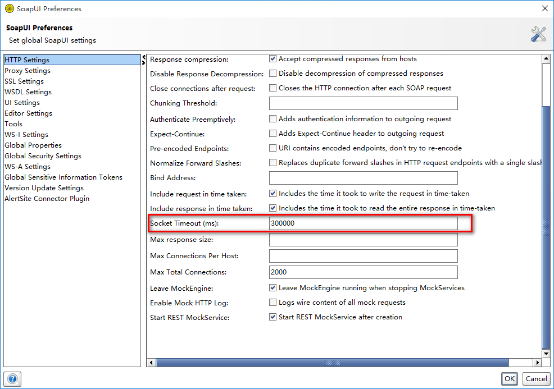Image resolution: width=554 pixels, height=389 pixels.
Task: Click the Start REST MockService label
Action: coord(190,317)
